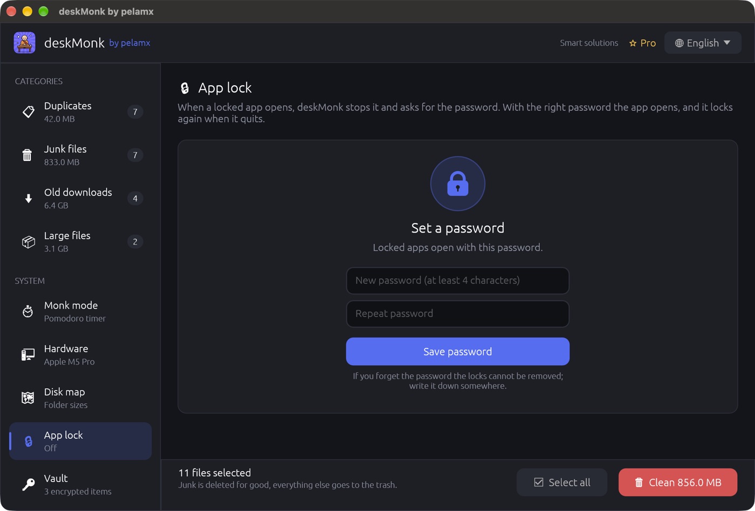Click the Save password button
755x511 pixels.
coord(458,352)
